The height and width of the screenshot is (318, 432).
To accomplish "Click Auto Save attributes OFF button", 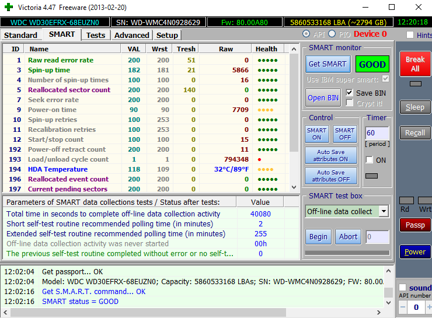I will (x=331, y=176).
